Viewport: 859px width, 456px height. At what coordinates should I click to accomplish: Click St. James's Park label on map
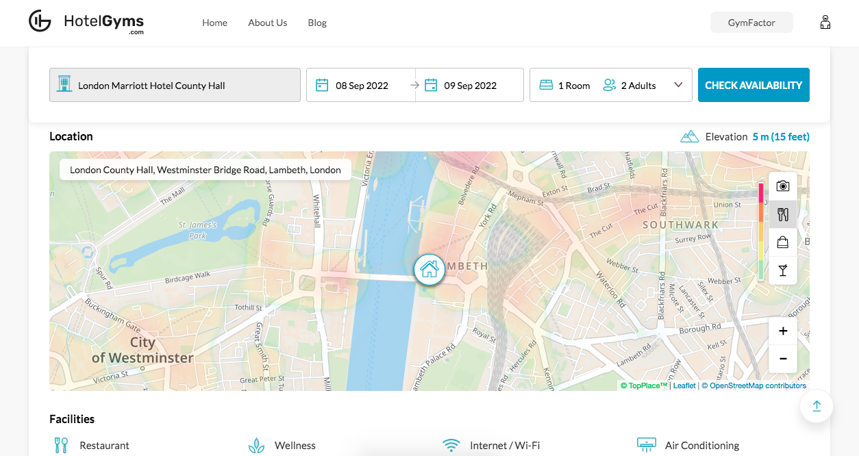click(x=197, y=230)
